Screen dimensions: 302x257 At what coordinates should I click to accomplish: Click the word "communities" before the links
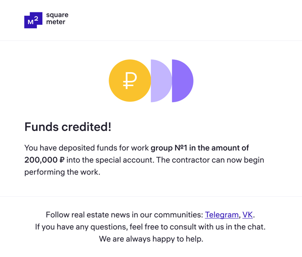[178, 215]
